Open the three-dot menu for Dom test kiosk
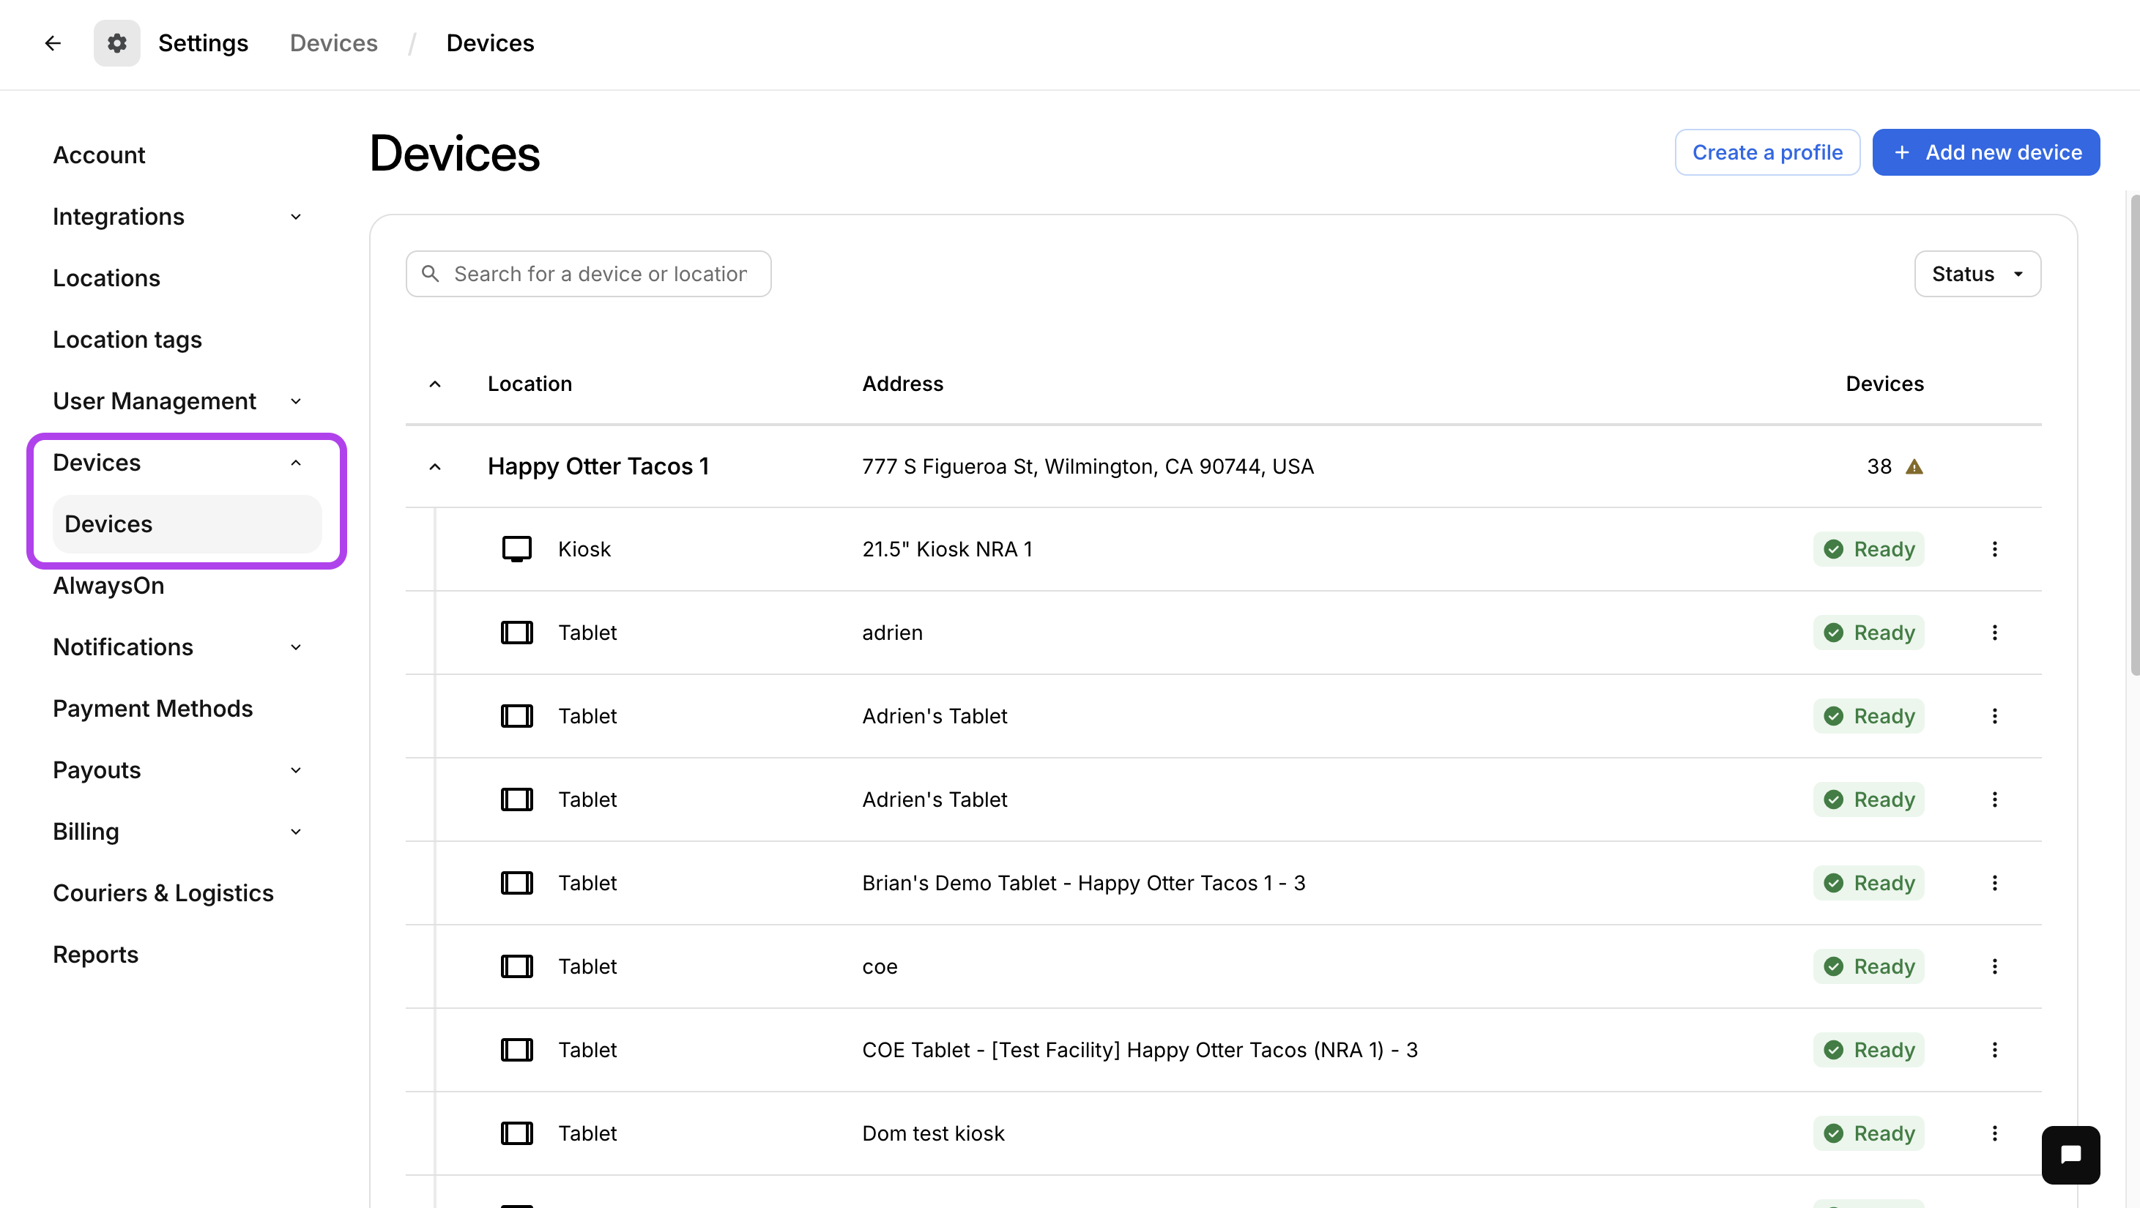Image resolution: width=2140 pixels, height=1208 pixels. tap(1994, 1133)
